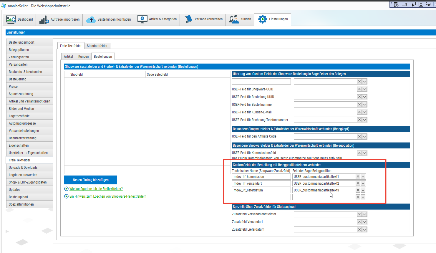
Task: Open the Dashboard section
Action: [x=19, y=19]
